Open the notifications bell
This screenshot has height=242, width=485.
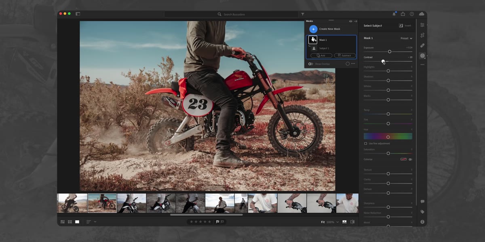tap(394, 14)
